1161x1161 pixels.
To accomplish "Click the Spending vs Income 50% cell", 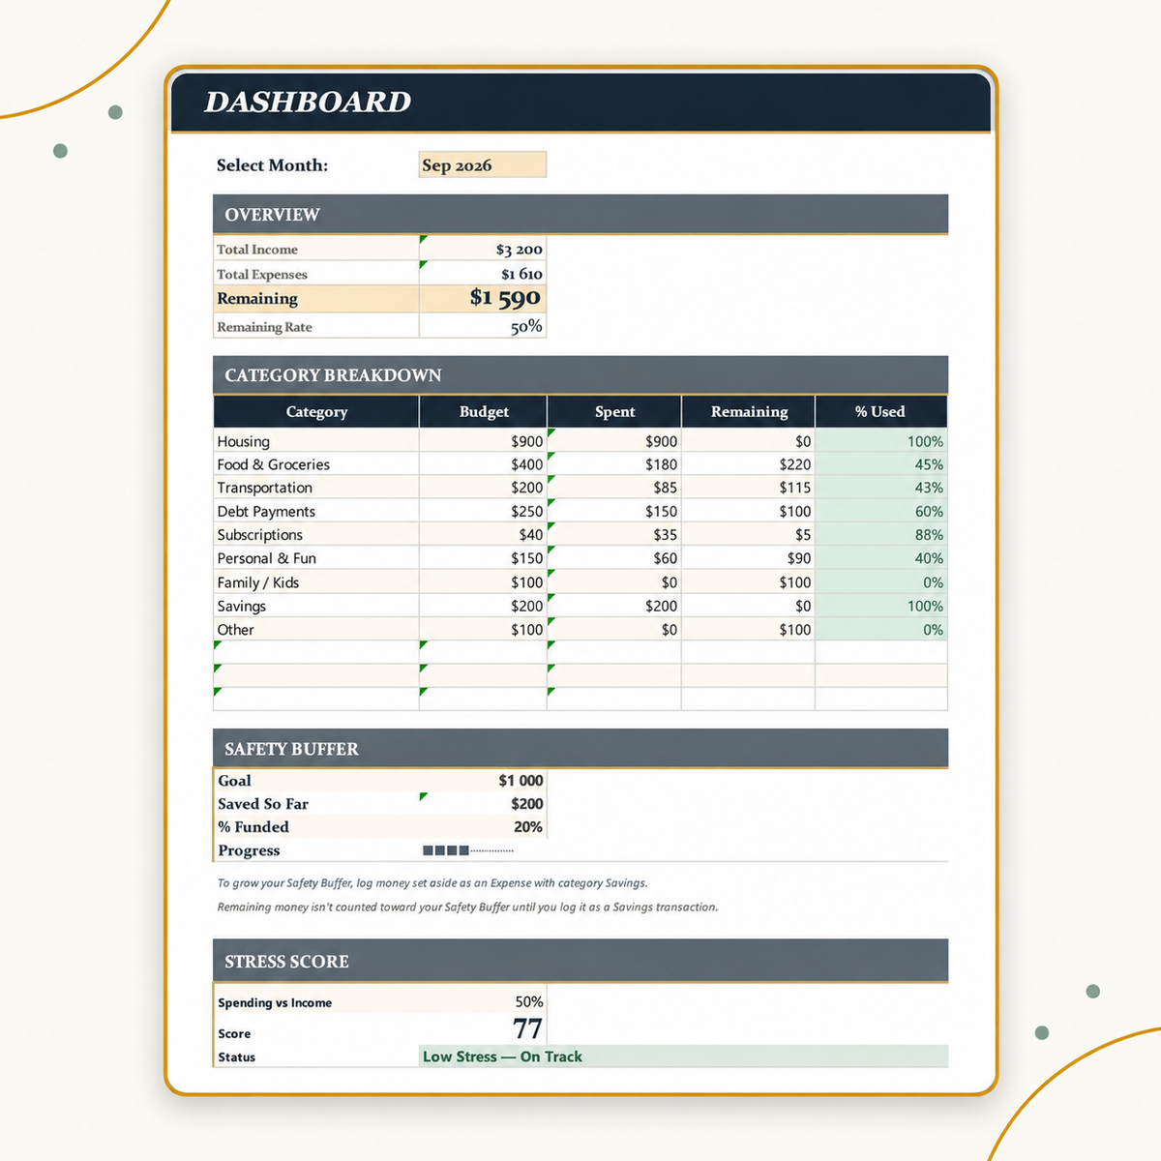I will pyautogui.click(x=483, y=1001).
